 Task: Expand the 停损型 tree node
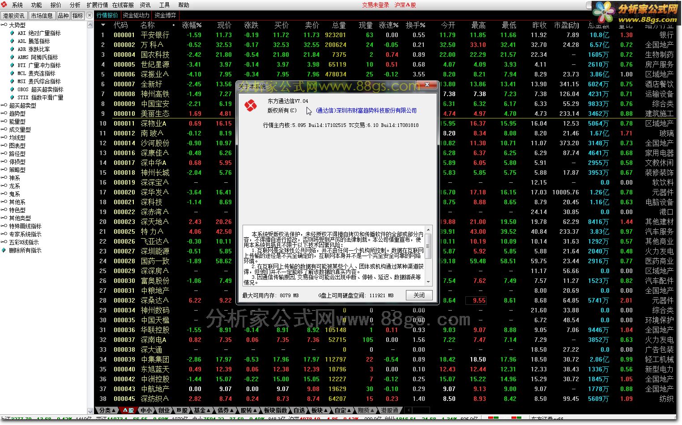point(4,162)
